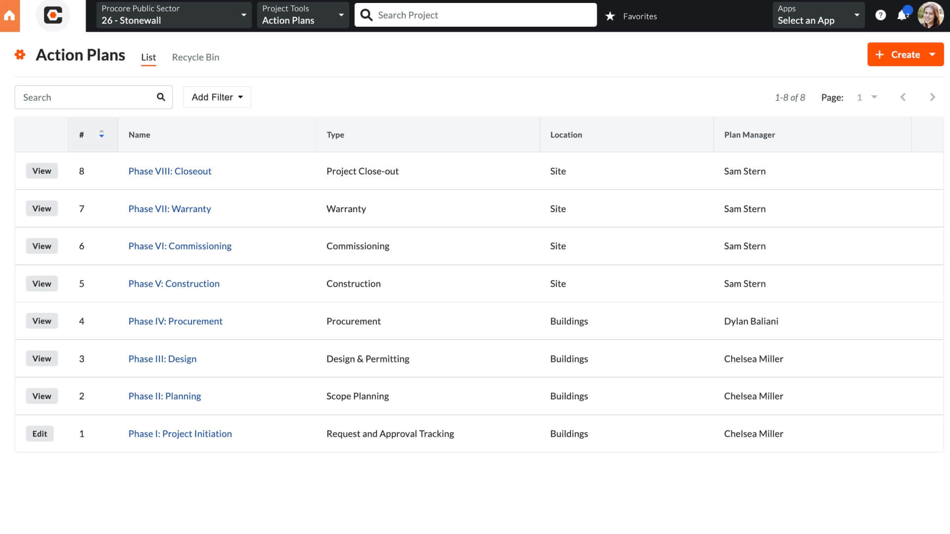
Task: Click the Procore logo icon
Action: click(x=53, y=15)
